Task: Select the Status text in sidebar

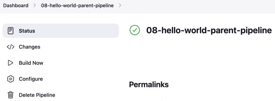Action: pos(27,31)
